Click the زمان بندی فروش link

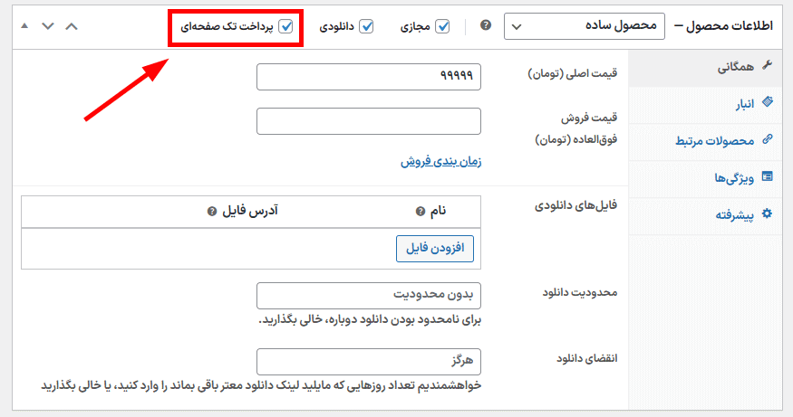(440, 162)
